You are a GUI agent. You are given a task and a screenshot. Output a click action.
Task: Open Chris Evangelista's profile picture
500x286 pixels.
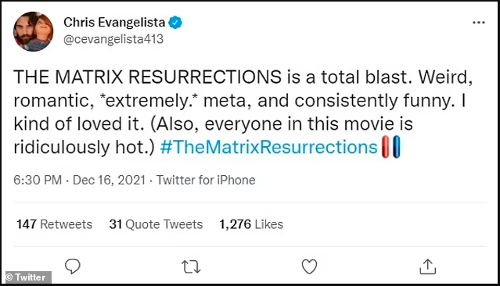coord(33,31)
